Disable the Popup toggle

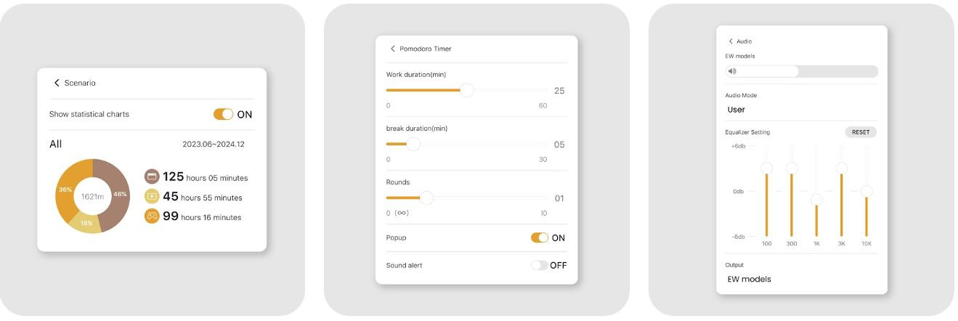click(540, 237)
